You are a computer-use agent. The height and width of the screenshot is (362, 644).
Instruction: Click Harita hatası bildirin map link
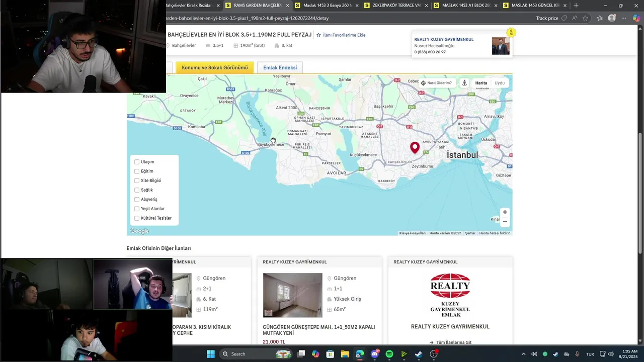495,233
